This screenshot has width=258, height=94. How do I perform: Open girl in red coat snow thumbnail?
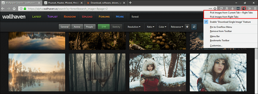pos(158,72)
